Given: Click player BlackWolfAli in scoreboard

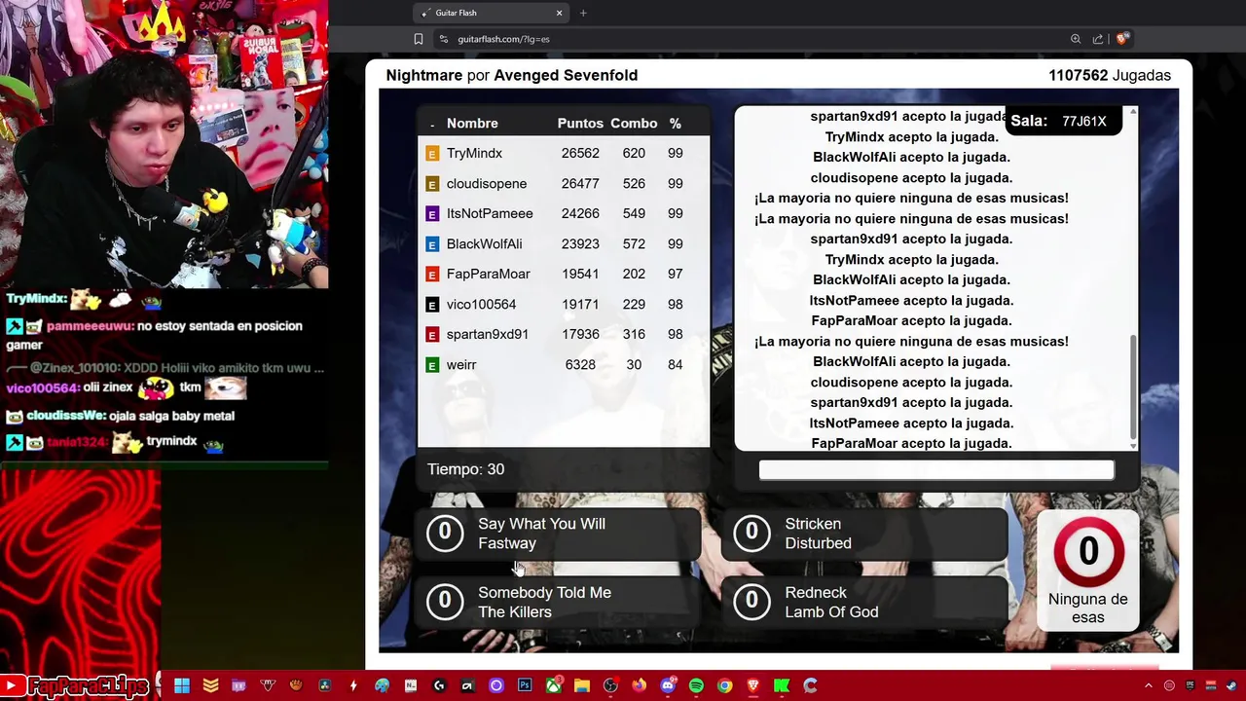Looking at the screenshot, I should (484, 244).
